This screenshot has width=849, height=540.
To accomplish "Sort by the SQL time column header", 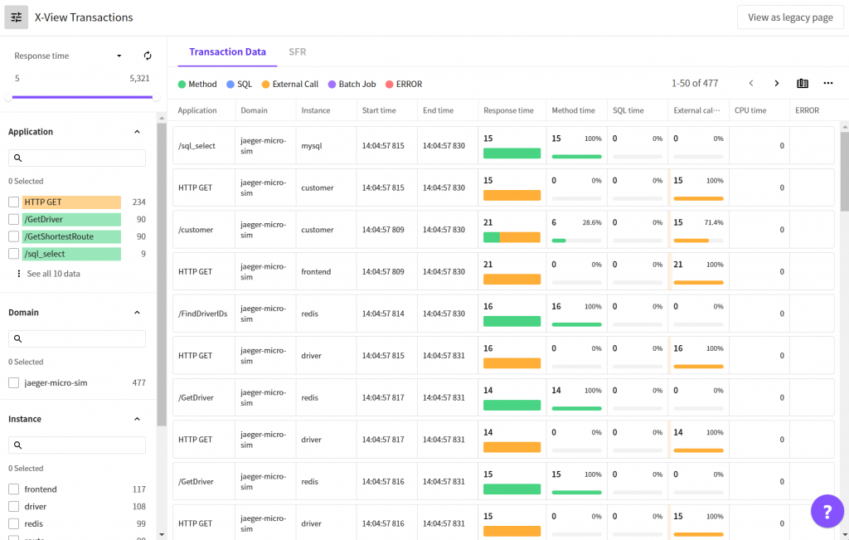I will pos(628,110).
